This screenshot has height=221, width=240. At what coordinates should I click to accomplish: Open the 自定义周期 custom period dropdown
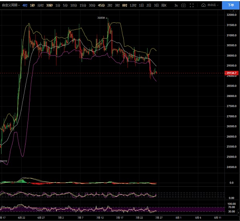11,6
